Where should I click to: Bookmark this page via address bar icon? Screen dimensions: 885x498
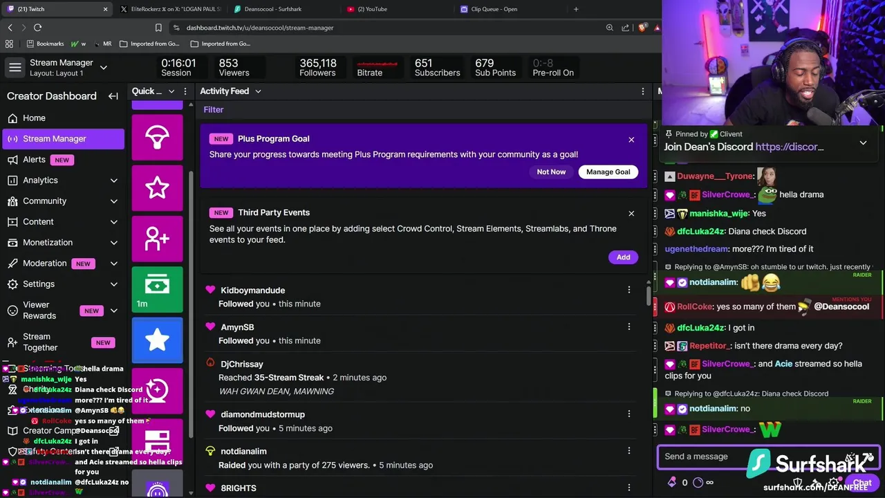pyautogui.click(x=158, y=28)
